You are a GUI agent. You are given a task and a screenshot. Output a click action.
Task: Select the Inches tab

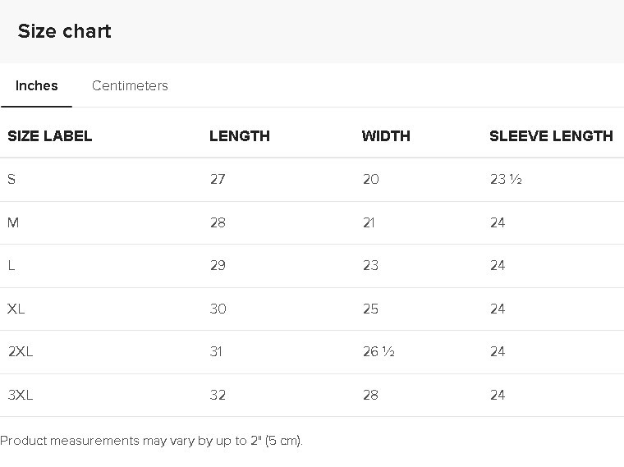(37, 85)
